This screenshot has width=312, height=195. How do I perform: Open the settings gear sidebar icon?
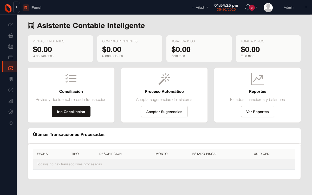11,112
